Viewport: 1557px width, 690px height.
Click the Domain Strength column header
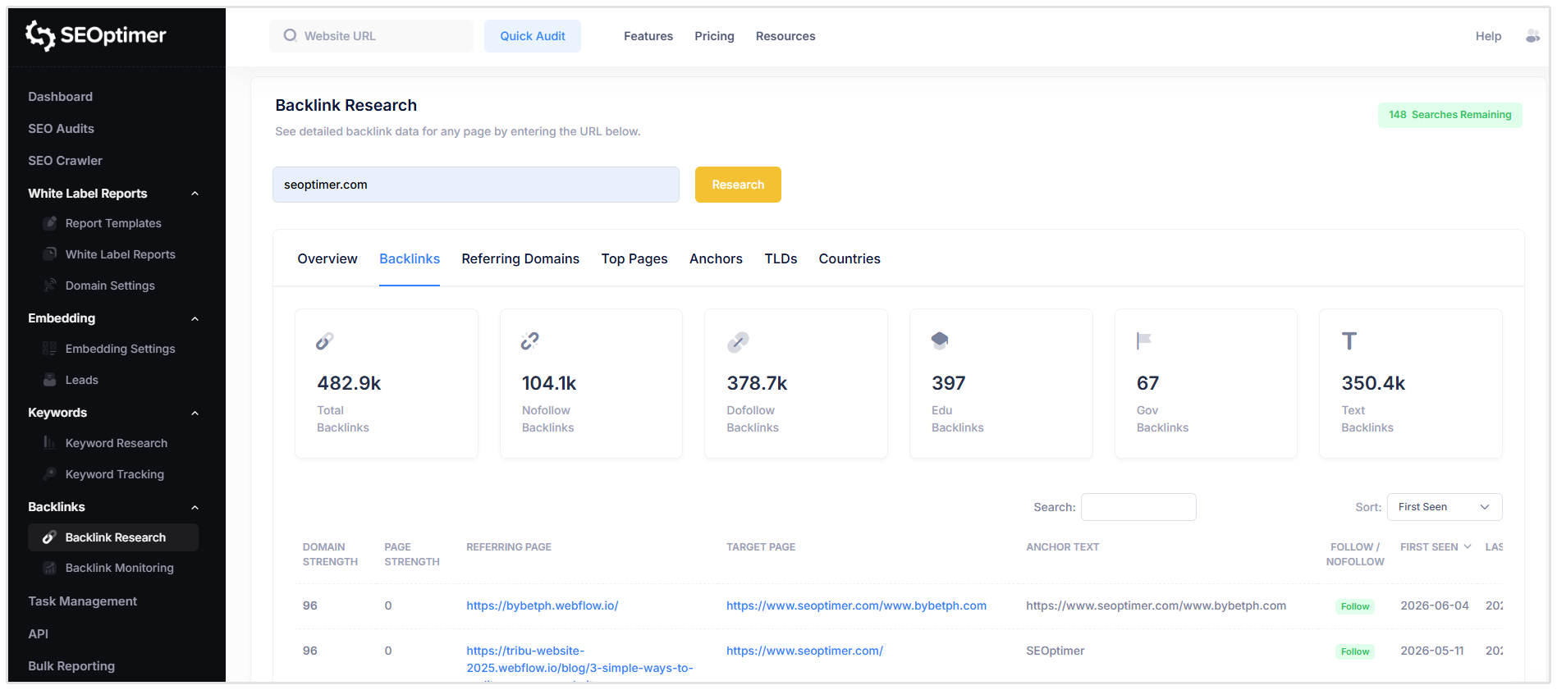[x=330, y=555]
